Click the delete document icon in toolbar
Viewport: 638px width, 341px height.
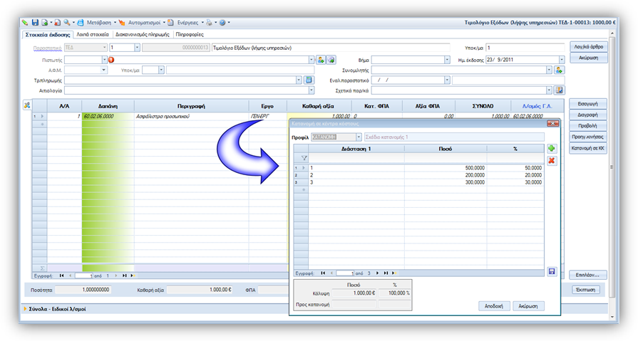click(x=58, y=22)
